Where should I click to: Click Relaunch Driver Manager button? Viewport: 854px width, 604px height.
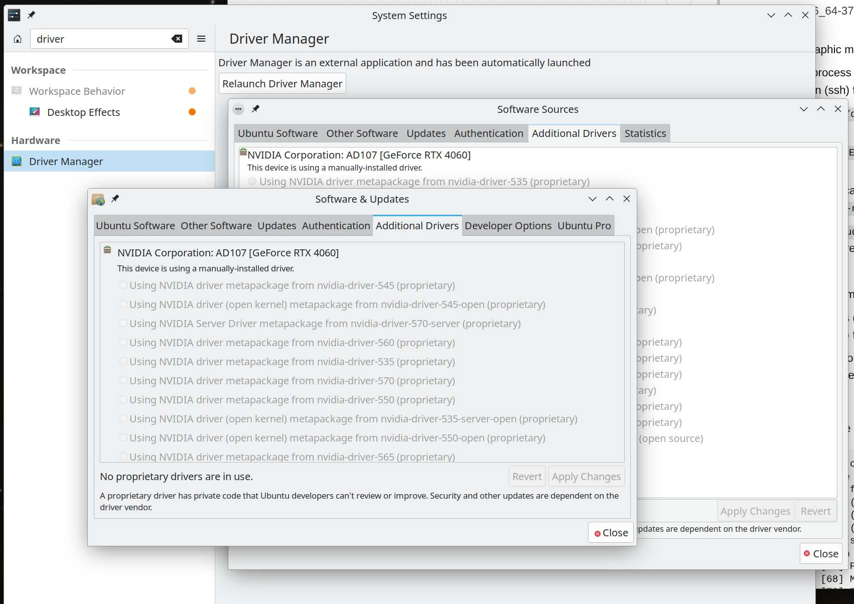coord(282,84)
